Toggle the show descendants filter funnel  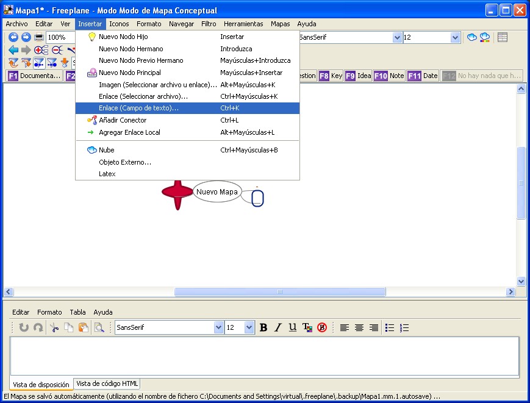(x=52, y=63)
